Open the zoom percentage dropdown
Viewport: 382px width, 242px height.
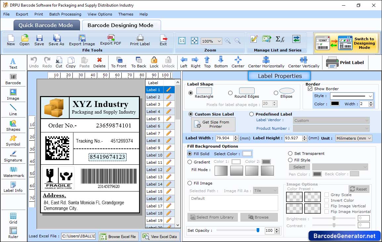pyautogui.click(x=219, y=41)
